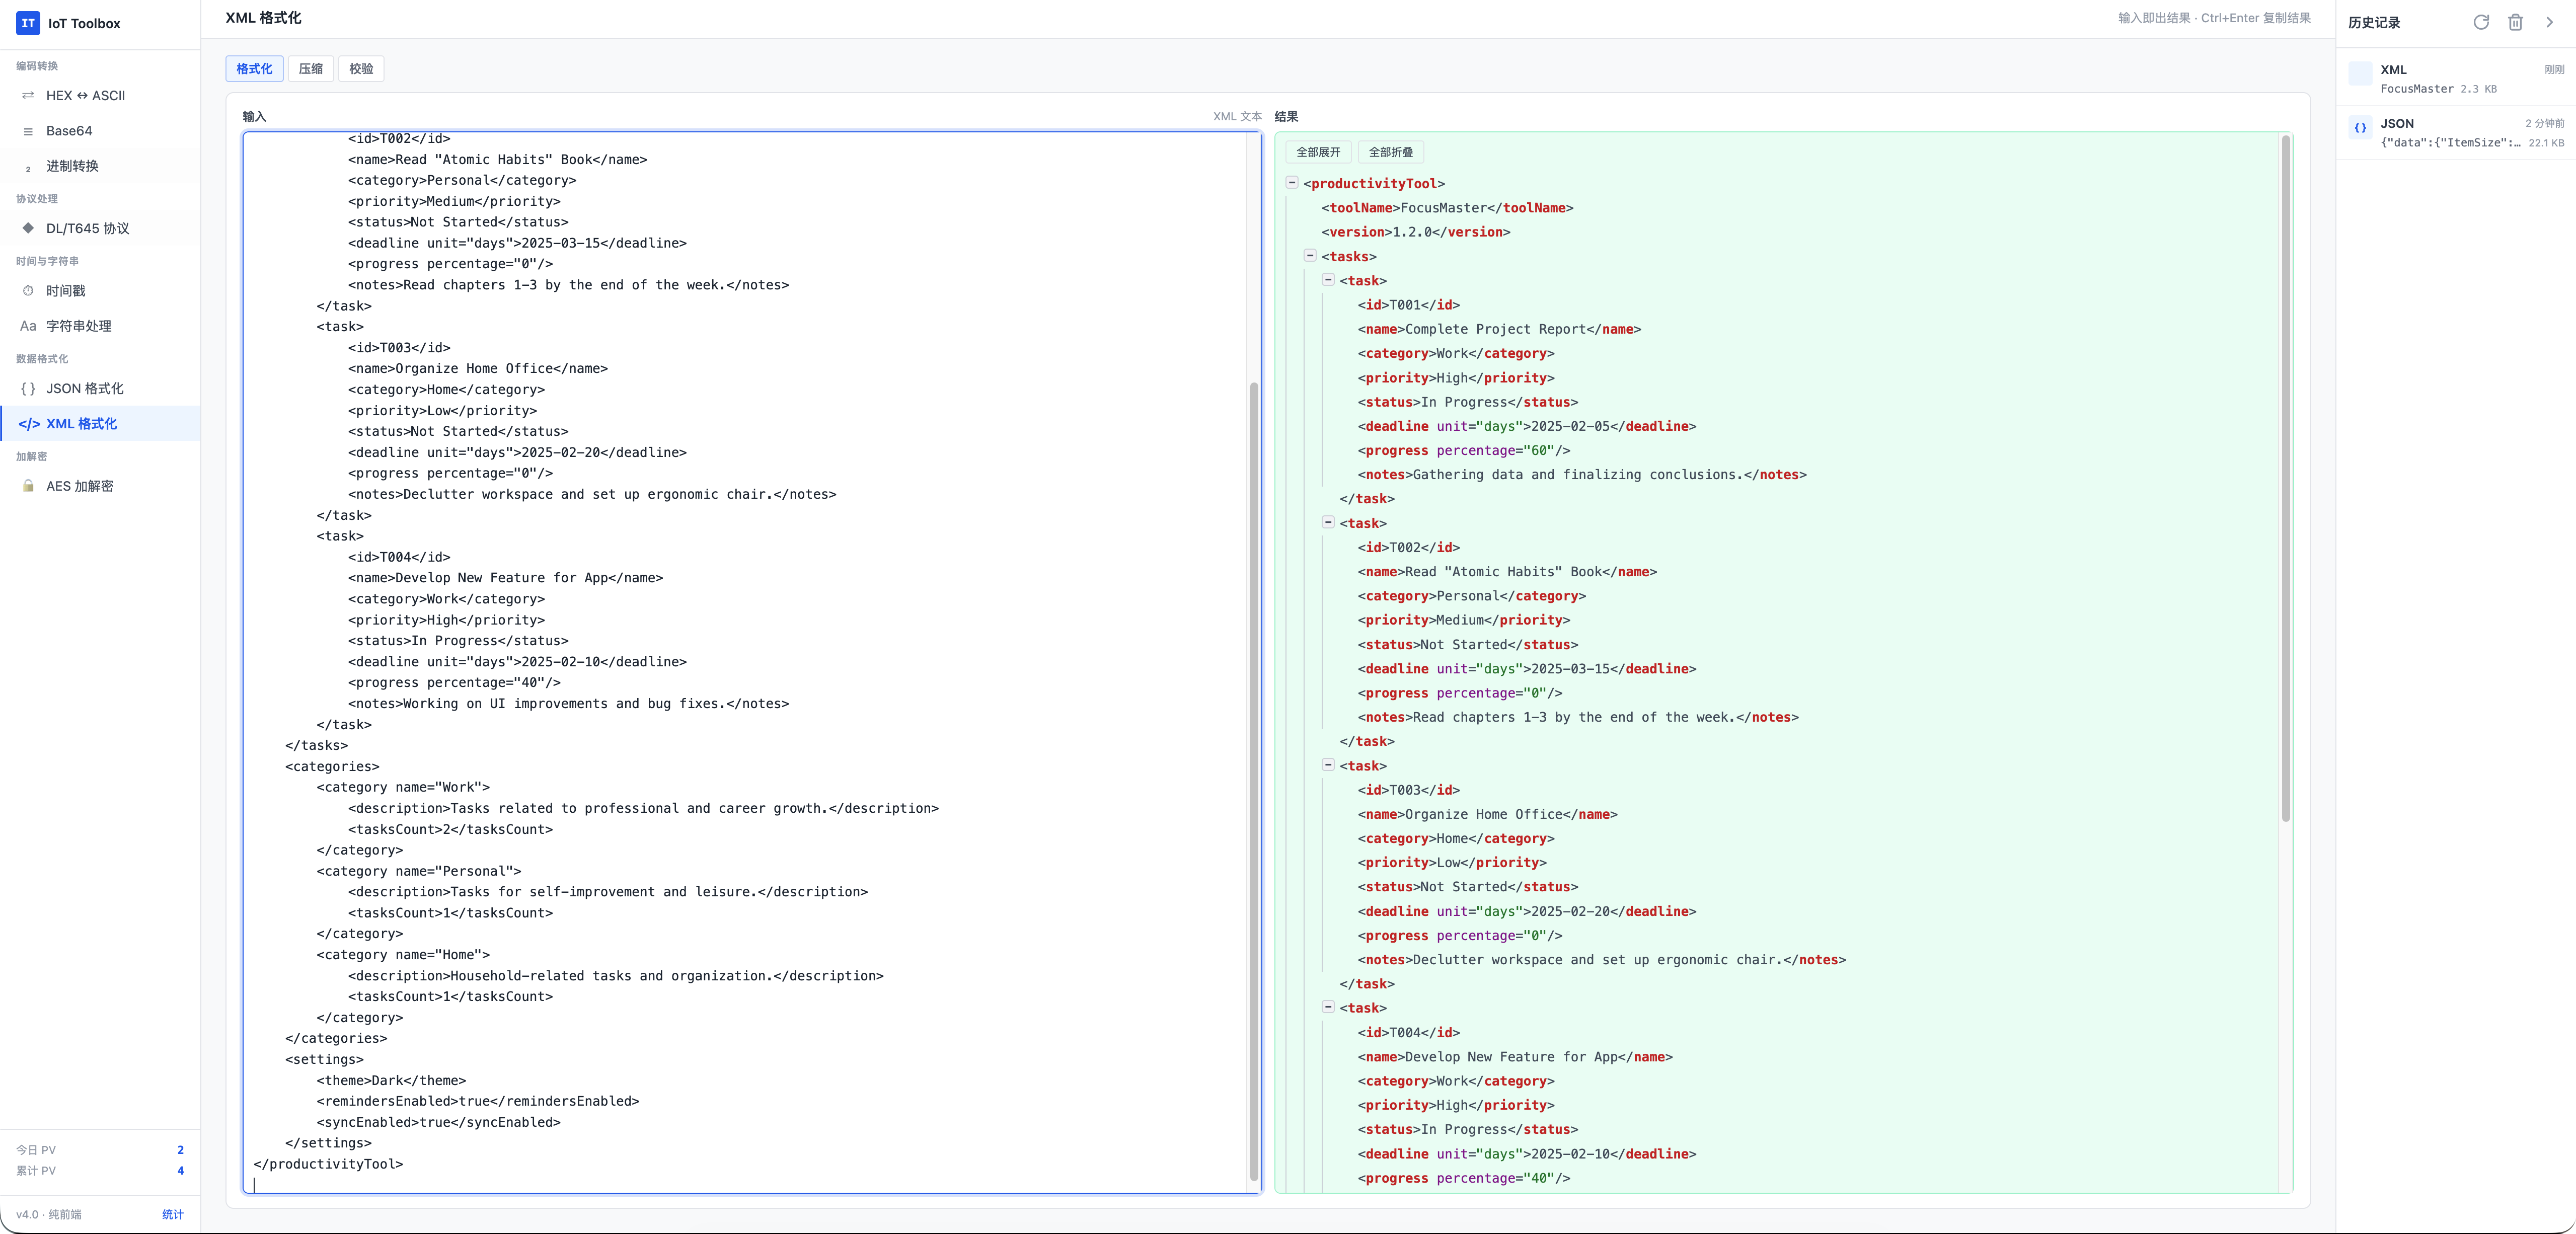Click the 'XML 格式化' page heading
The image size is (2576, 1234).
click(263, 18)
